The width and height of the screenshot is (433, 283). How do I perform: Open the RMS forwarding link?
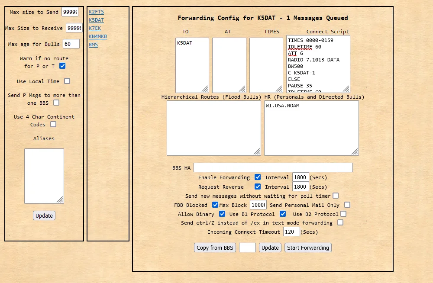[x=94, y=45]
